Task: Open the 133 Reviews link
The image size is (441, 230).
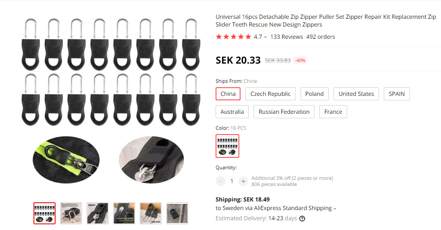Action: tap(287, 37)
